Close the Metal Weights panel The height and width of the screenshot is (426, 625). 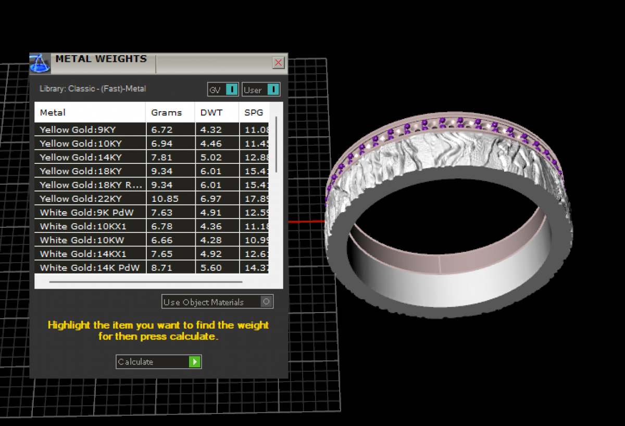click(x=279, y=63)
